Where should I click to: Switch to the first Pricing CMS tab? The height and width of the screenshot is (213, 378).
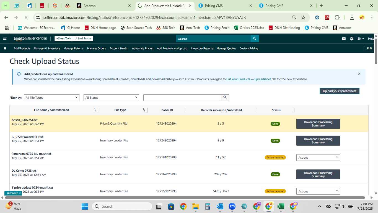pos(226,6)
